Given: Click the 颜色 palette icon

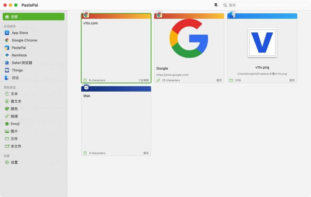Looking at the screenshot, I should (x=7, y=109).
